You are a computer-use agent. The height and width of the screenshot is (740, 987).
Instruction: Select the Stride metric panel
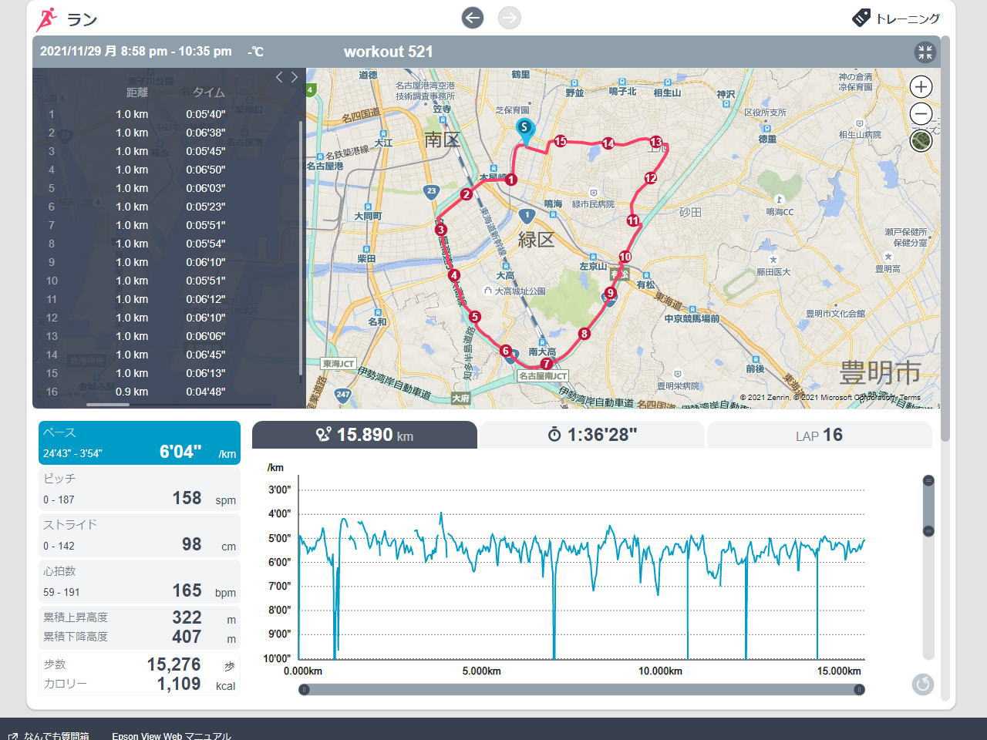[139, 536]
